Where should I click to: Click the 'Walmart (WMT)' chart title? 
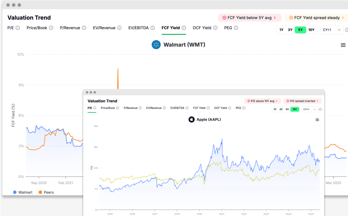tap(184, 45)
